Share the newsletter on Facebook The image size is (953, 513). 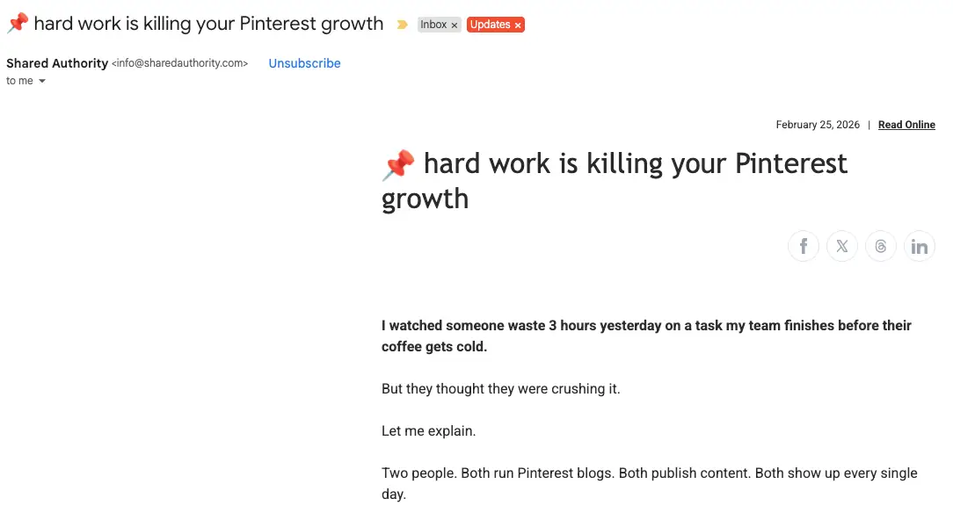pyautogui.click(x=804, y=246)
